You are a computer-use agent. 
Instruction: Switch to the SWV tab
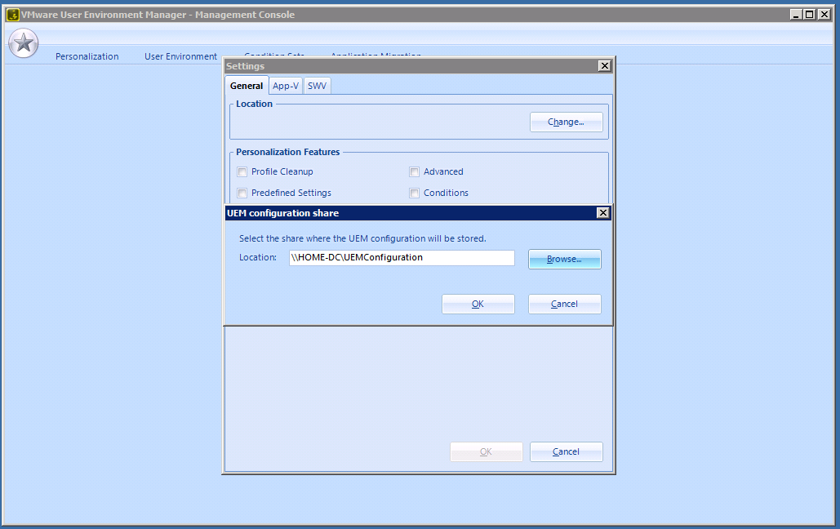point(317,86)
